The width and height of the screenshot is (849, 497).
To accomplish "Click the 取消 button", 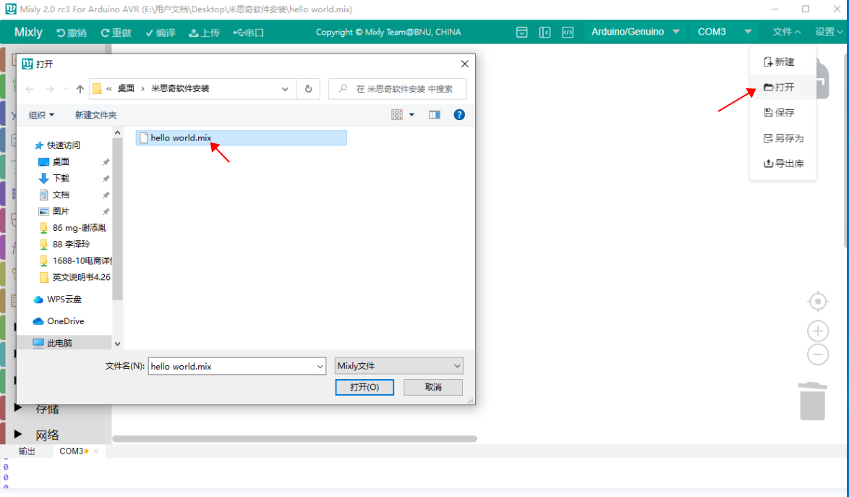I will click(432, 387).
